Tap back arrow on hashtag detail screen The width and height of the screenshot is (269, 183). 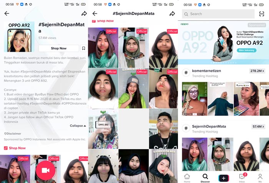point(7,13)
